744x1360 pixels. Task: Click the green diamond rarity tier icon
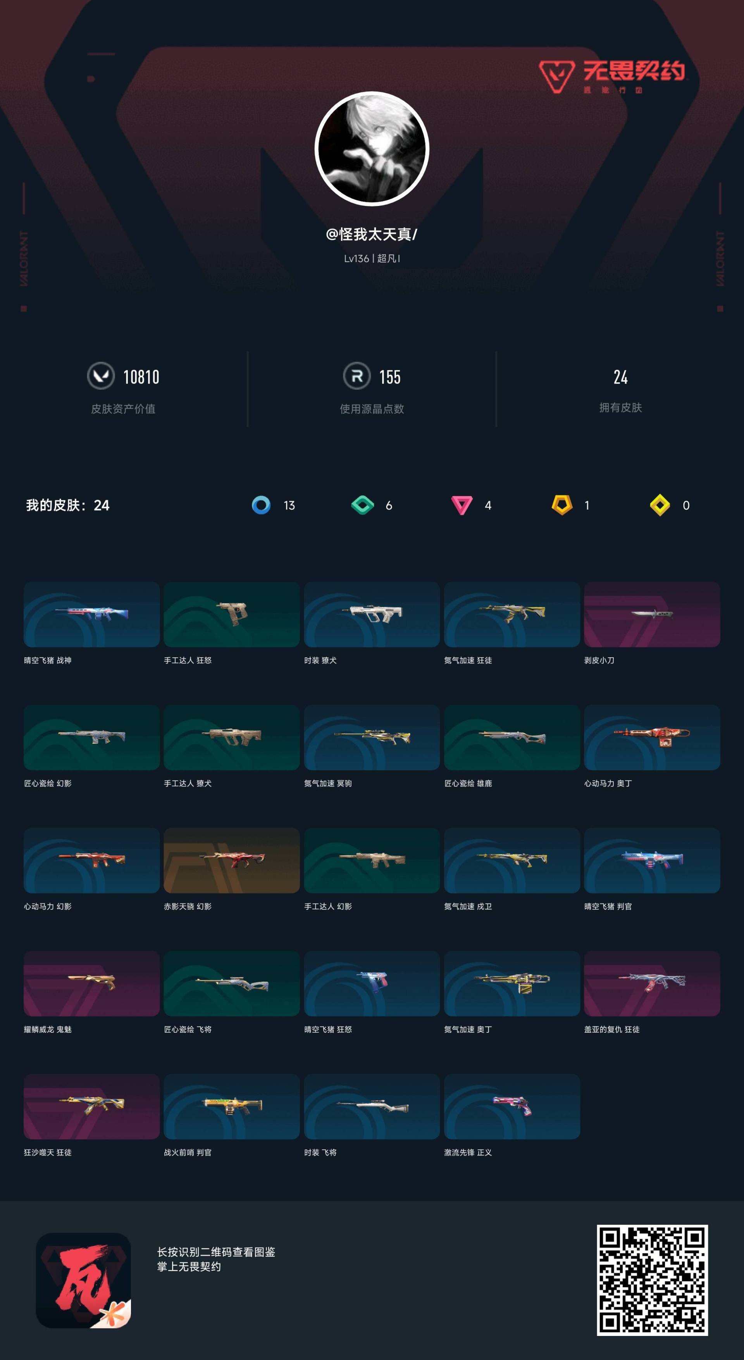(x=362, y=505)
